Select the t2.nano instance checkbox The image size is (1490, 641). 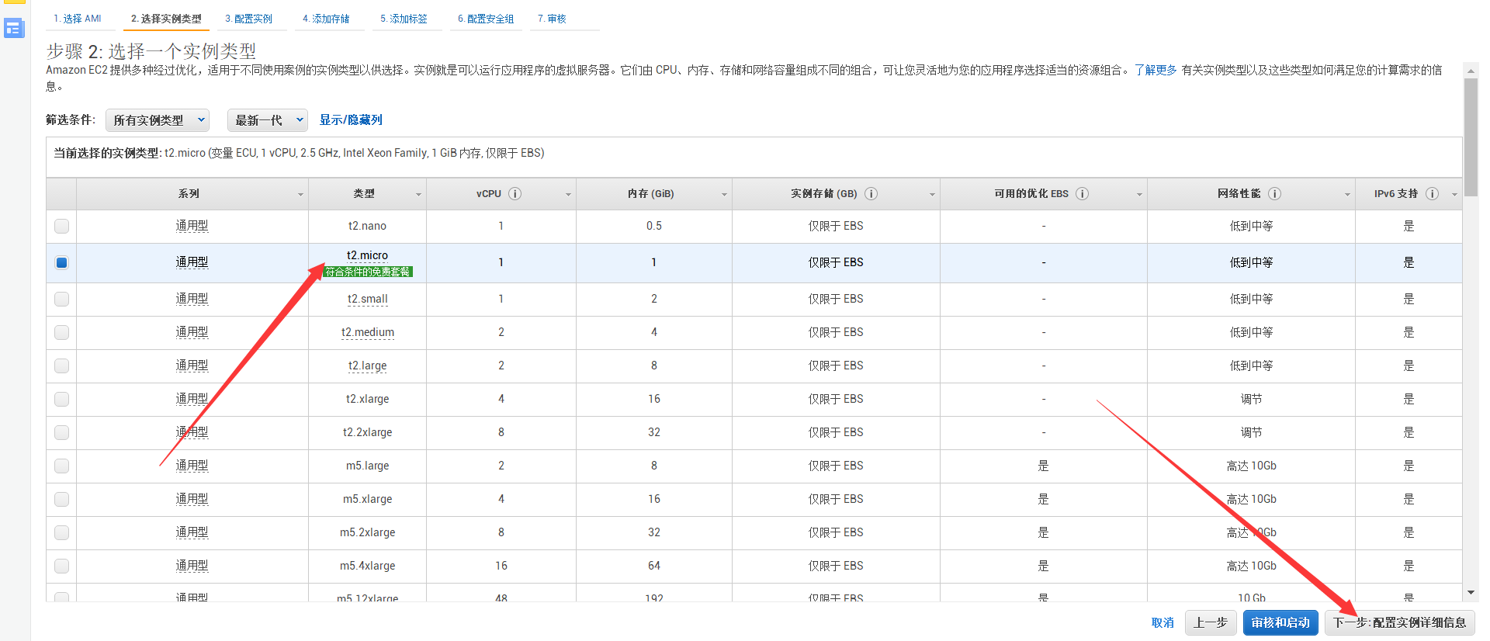(62, 226)
